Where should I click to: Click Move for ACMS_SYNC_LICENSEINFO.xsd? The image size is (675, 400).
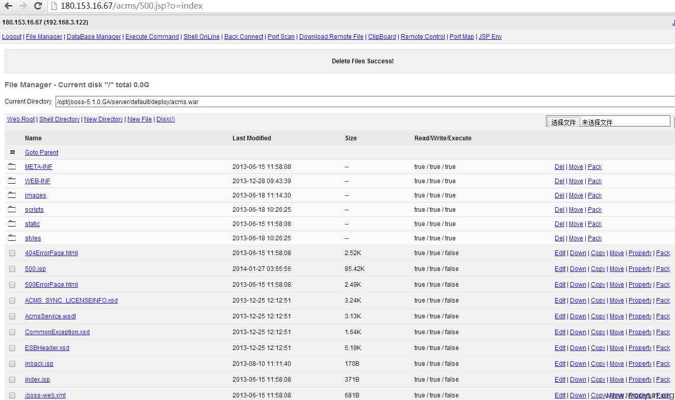point(616,301)
